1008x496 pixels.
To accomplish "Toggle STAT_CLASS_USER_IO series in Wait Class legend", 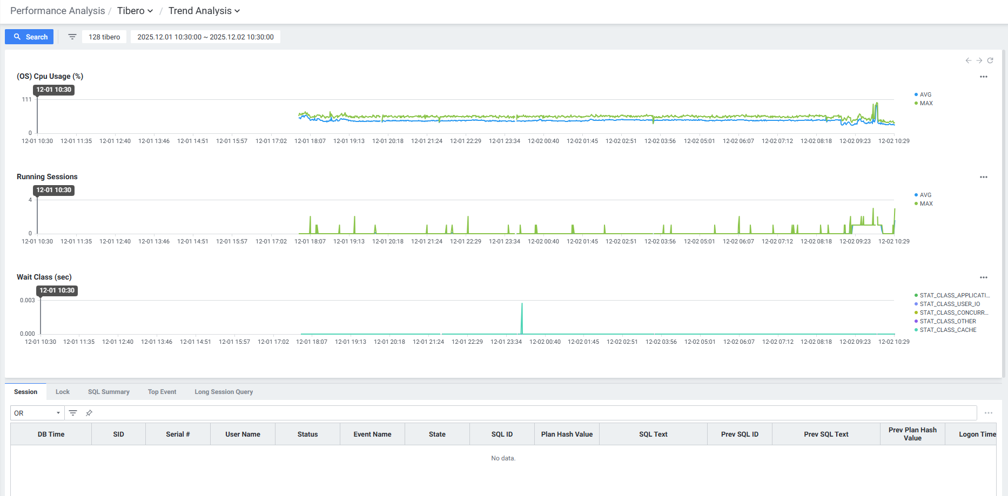I will pos(949,304).
